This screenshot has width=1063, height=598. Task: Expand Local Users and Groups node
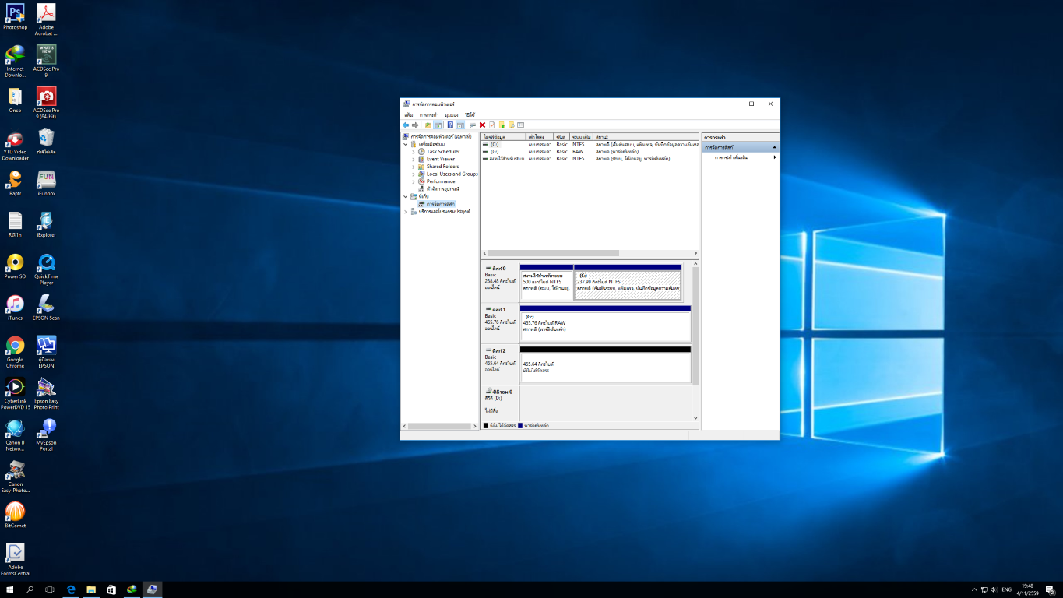pos(414,174)
